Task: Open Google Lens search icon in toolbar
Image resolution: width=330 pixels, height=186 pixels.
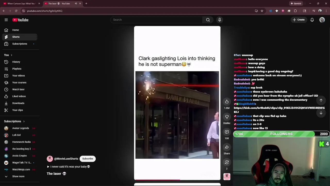Action: [x=304, y=11]
